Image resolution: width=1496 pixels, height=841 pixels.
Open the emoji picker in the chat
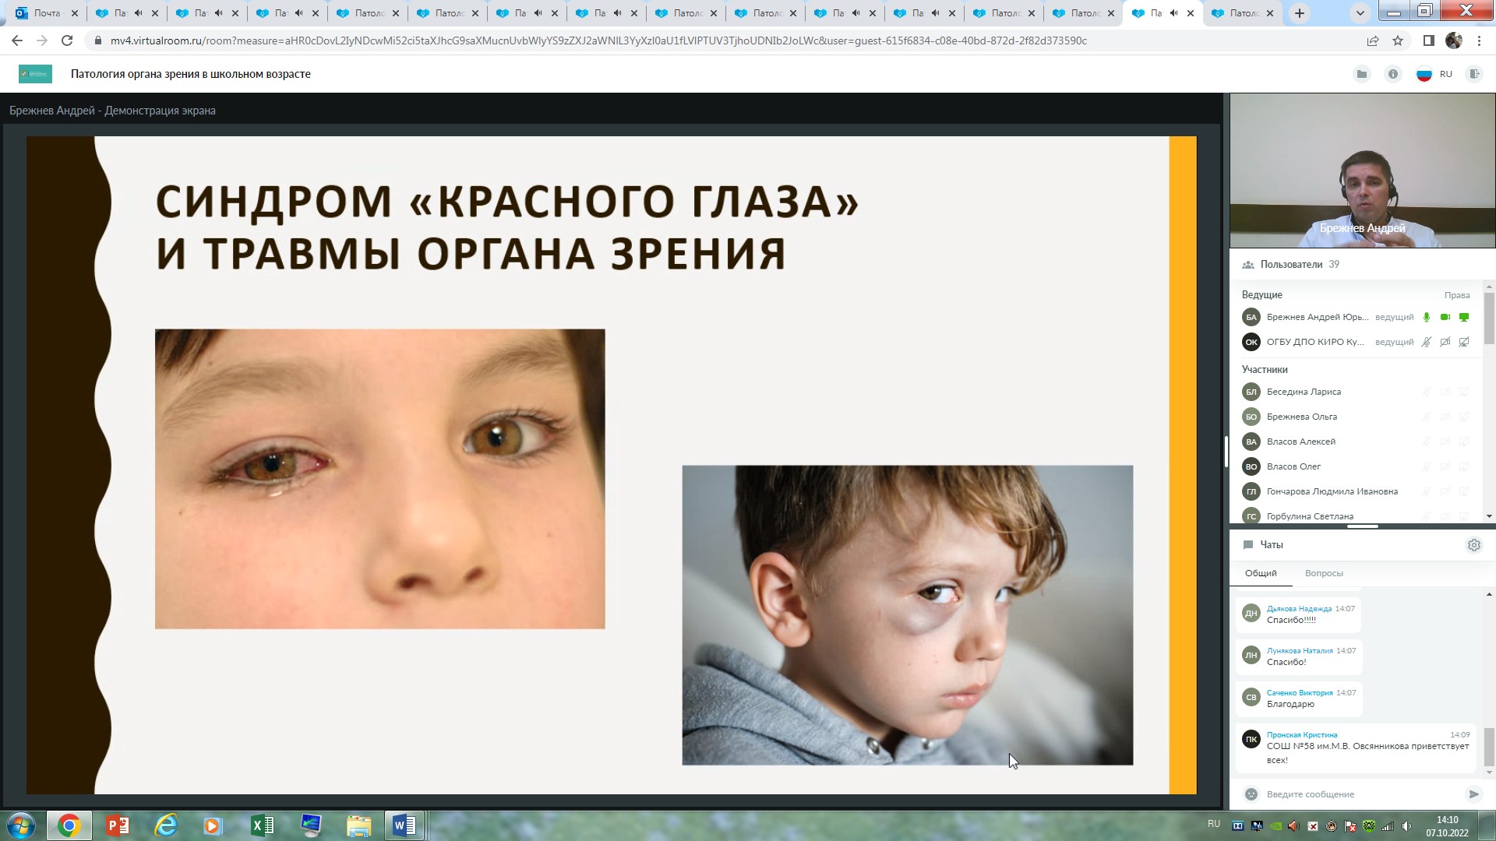tap(1251, 794)
